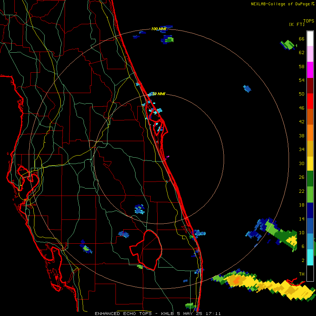The width and height of the screenshot is (316, 316).
Task: Click the 46 scale label
Action: click(x=302, y=108)
